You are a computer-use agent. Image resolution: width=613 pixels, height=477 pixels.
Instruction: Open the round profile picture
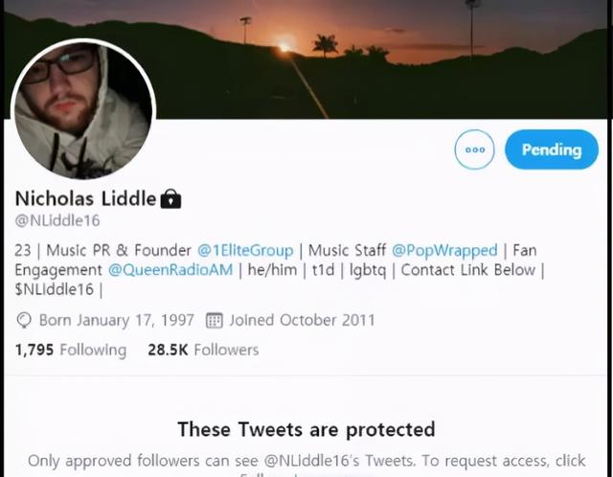coord(83,109)
